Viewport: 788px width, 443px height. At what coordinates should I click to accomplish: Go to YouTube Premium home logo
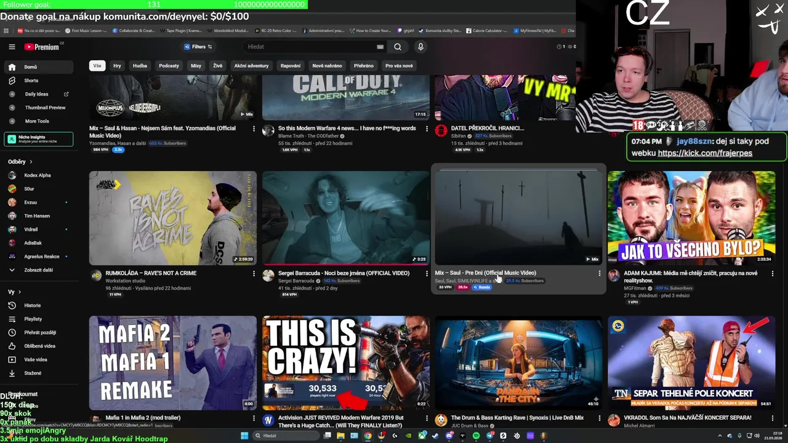click(42, 47)
